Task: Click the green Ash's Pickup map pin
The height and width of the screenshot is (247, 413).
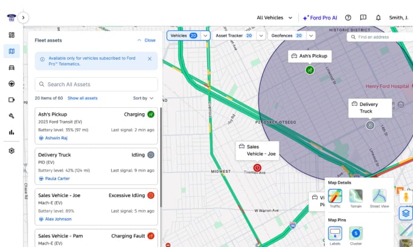Action: [x=310, y=70]
